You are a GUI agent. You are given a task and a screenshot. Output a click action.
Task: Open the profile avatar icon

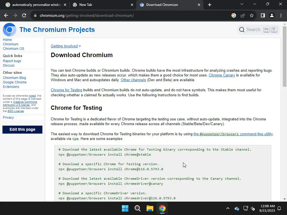click(x=272, y=16)
